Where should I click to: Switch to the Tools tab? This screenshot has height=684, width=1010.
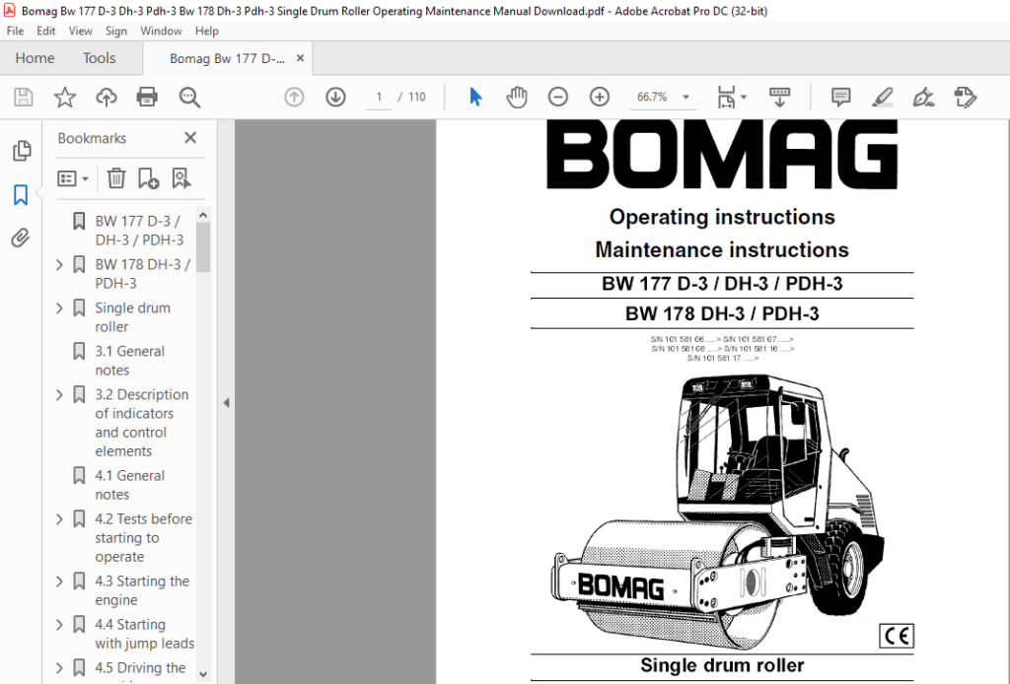(x=100, y=58)
